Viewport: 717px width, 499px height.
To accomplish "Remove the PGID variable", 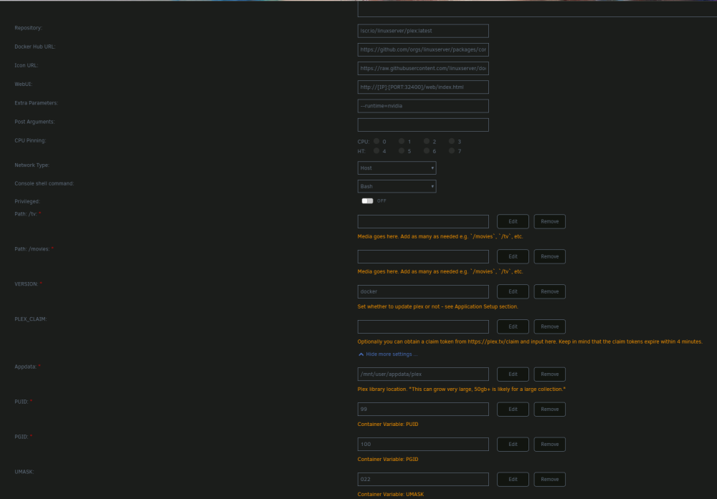I will click(550, 444).
